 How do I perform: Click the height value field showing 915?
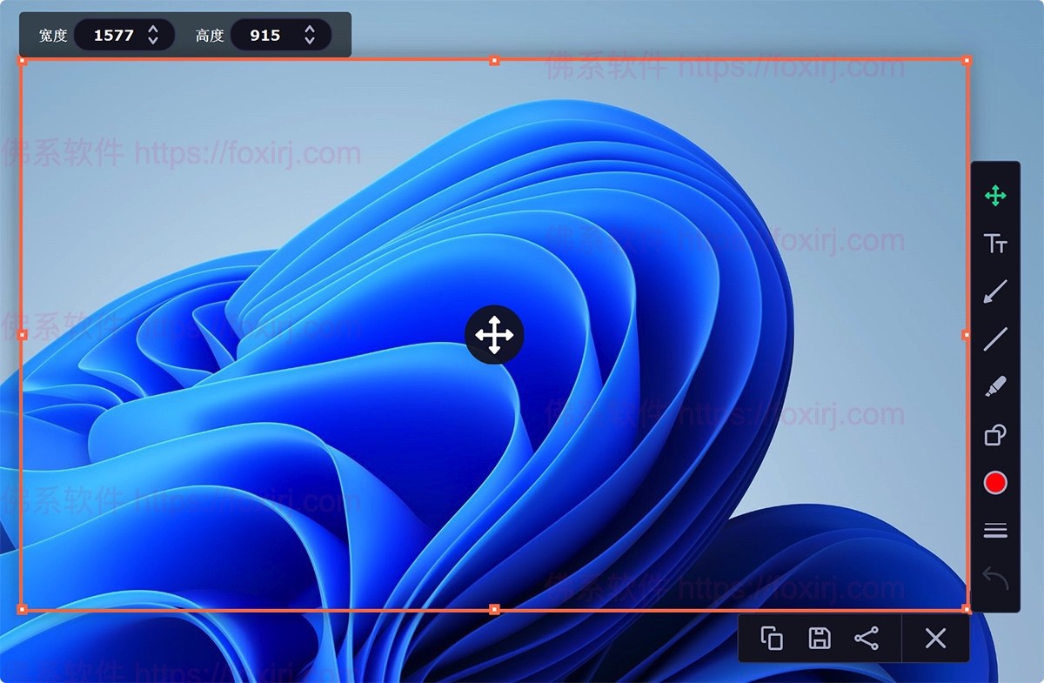pos(264,36)
